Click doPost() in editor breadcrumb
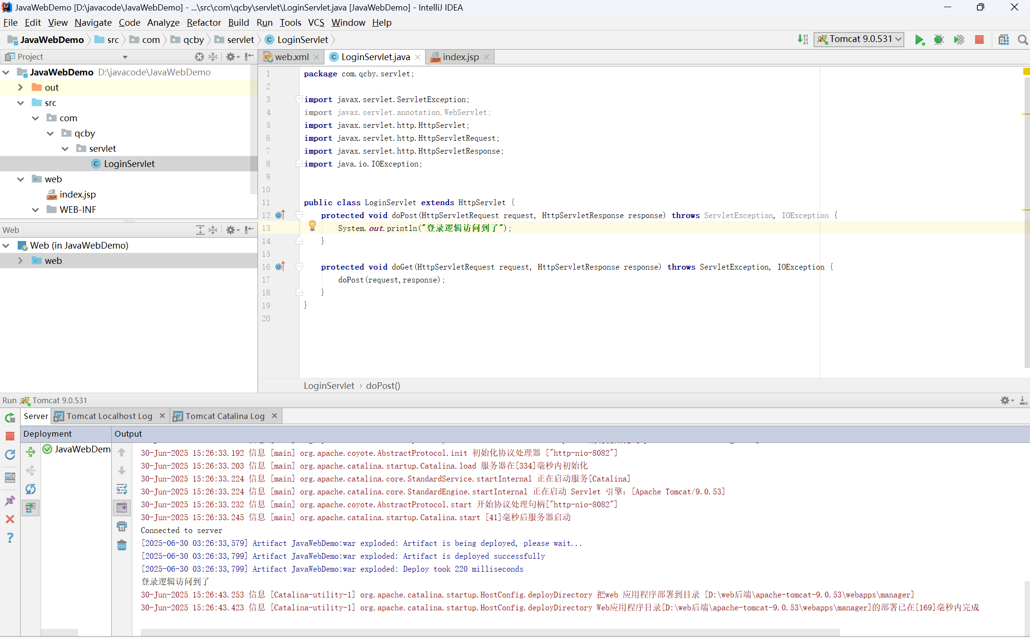 [383, 386]
